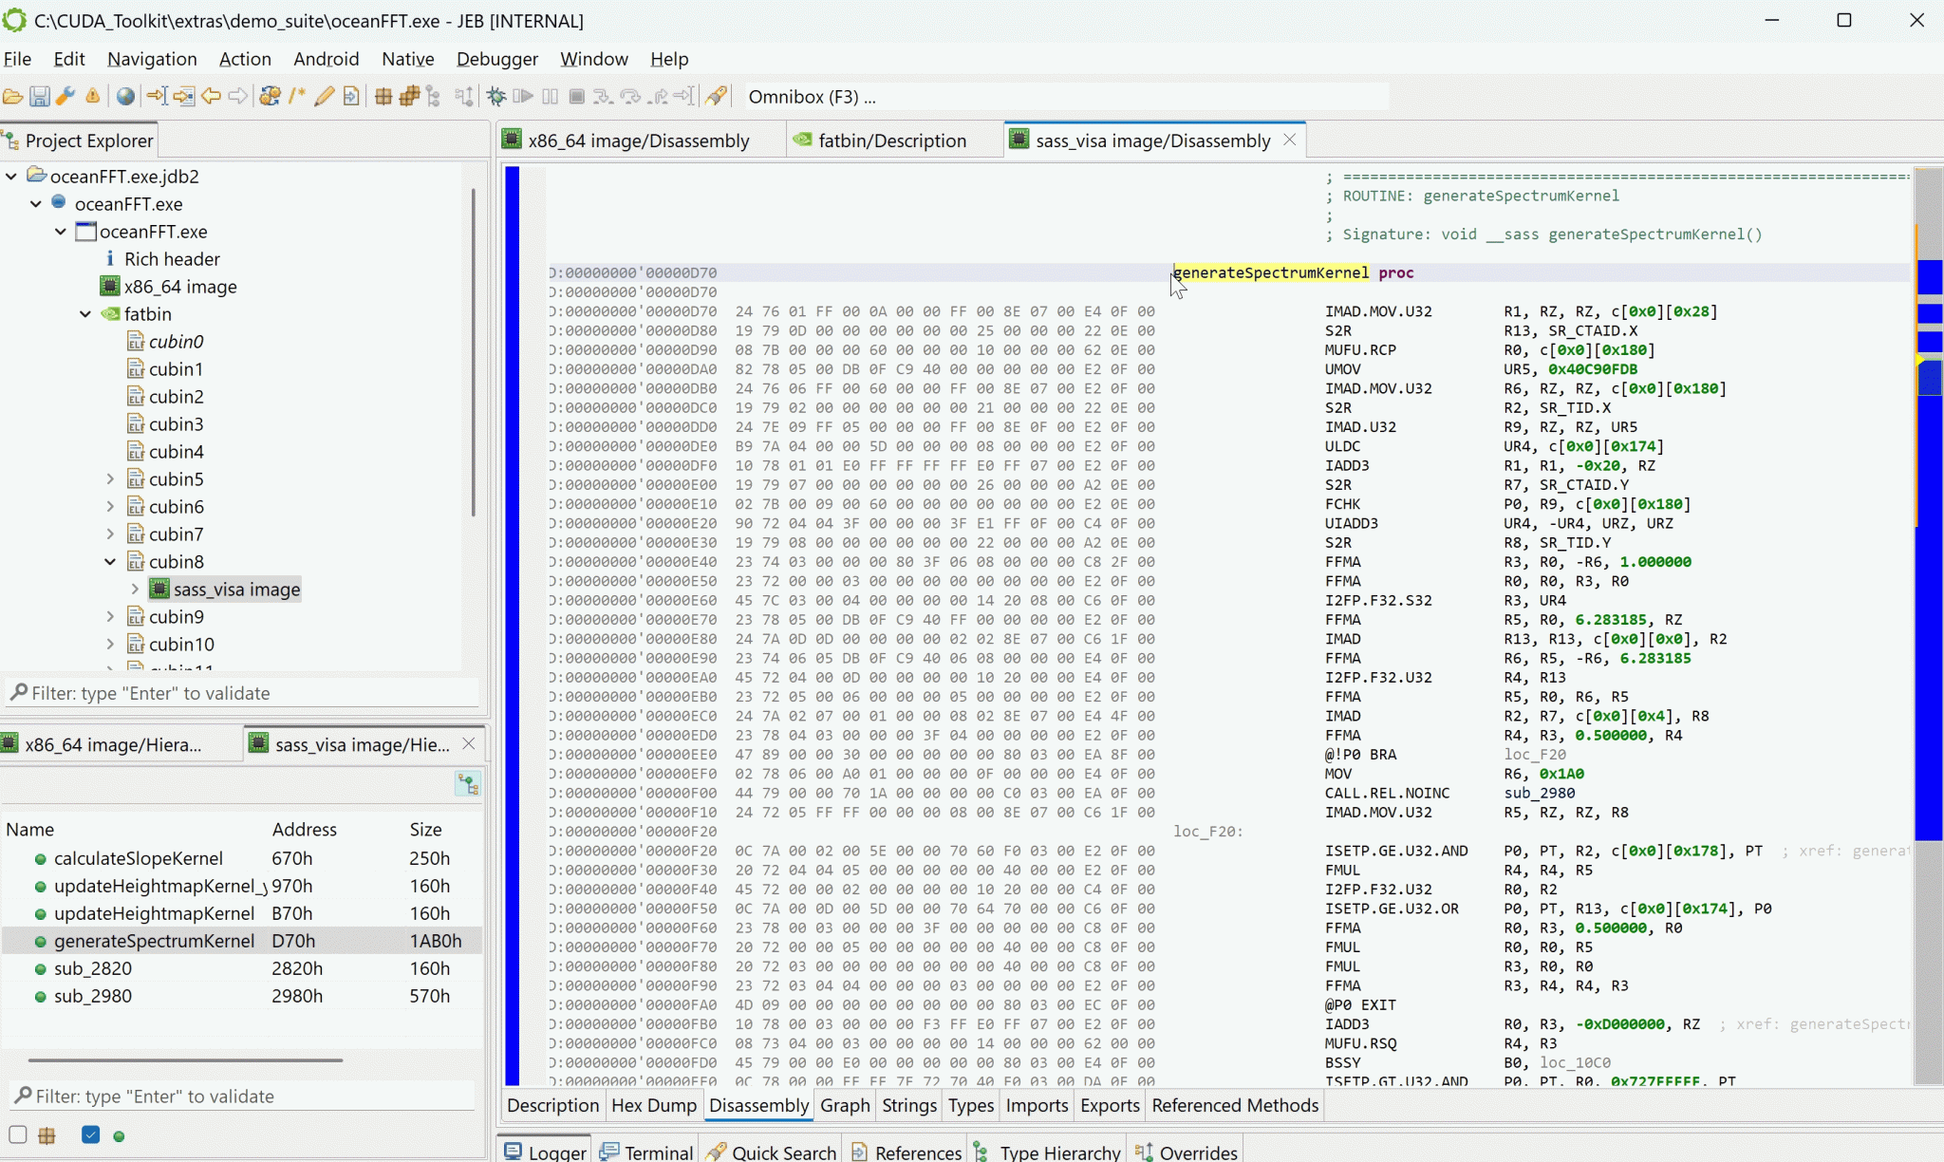Toggle the green dot indicator at bottom left
Screen dimensions: 1944x1162
tap(120, 1134)
